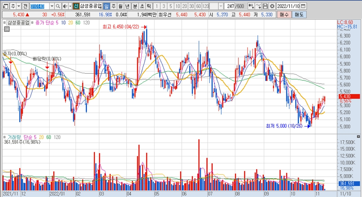Open the dropdown next to speaker icon
The height and width of the screenshot is (197, 362).
coord(70,6)
